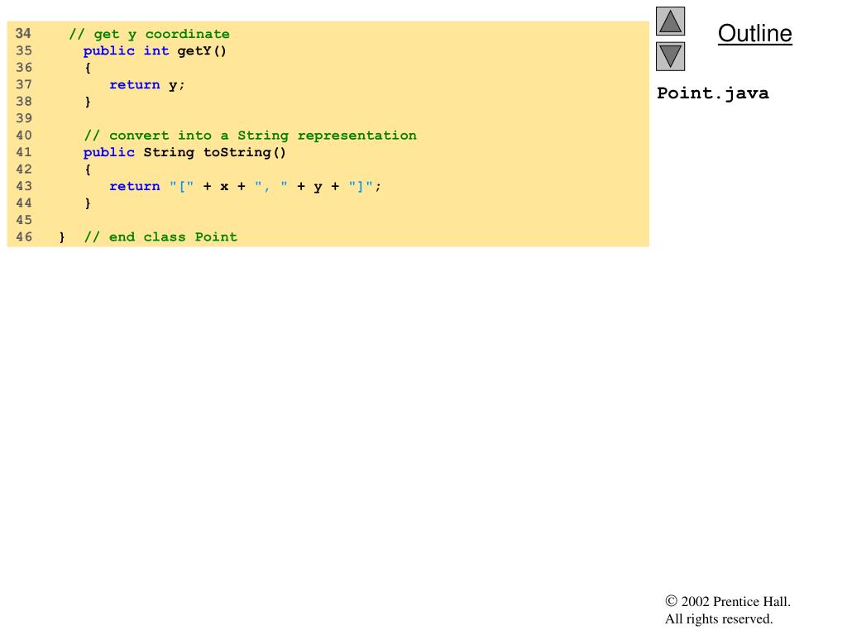Click the comment '// get y coordinate'
The width and height of the screenshot is (847, 635).
tap(149, 35)
